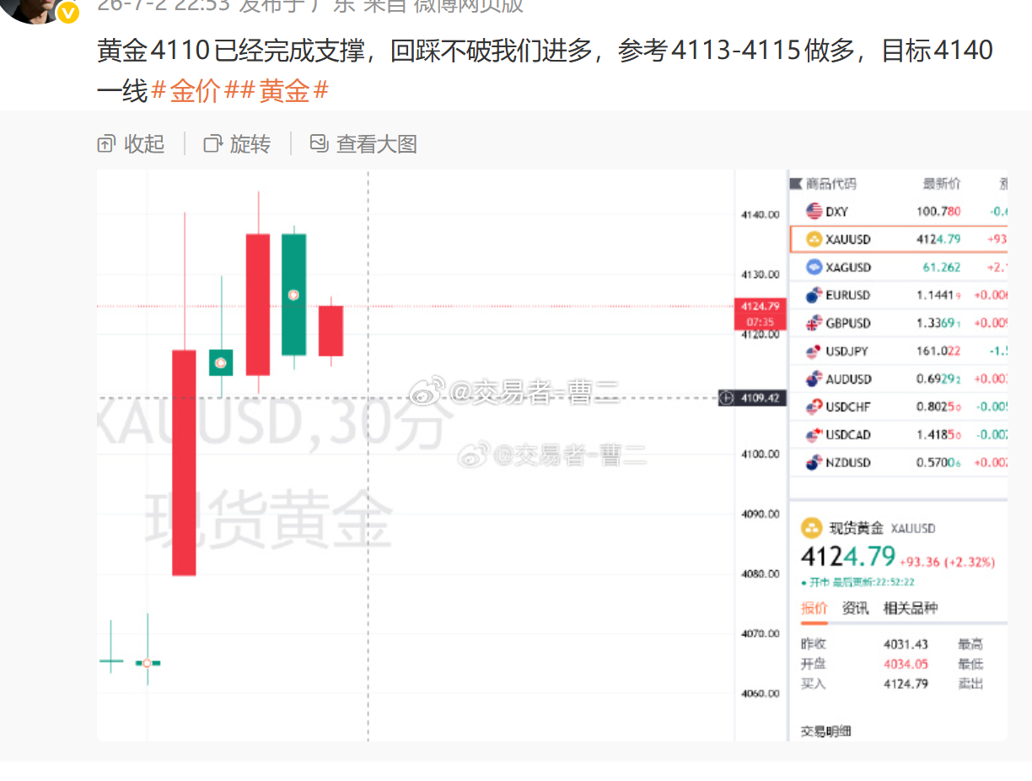The width and height of the screenshot is (1032, 781).
Task: Click the 开盘 value 4034.05
Action: pyautogui.click(x=906, y=664)
